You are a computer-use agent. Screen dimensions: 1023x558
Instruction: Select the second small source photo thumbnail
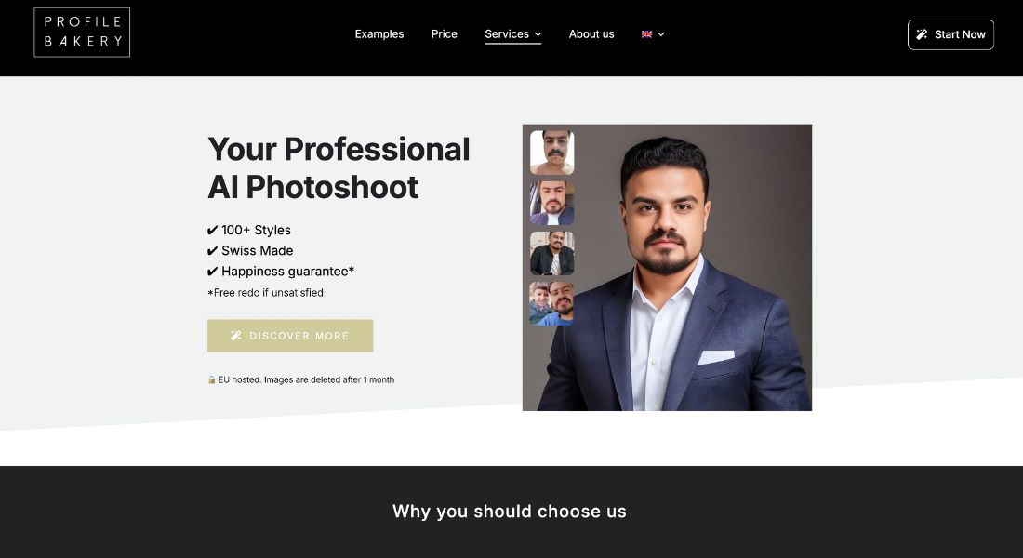[551, 203]
